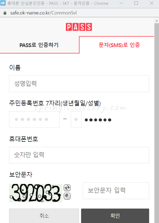Click the vertical scrollbar thumb
The image size is (159, 223).
click(x=157, y=123)
